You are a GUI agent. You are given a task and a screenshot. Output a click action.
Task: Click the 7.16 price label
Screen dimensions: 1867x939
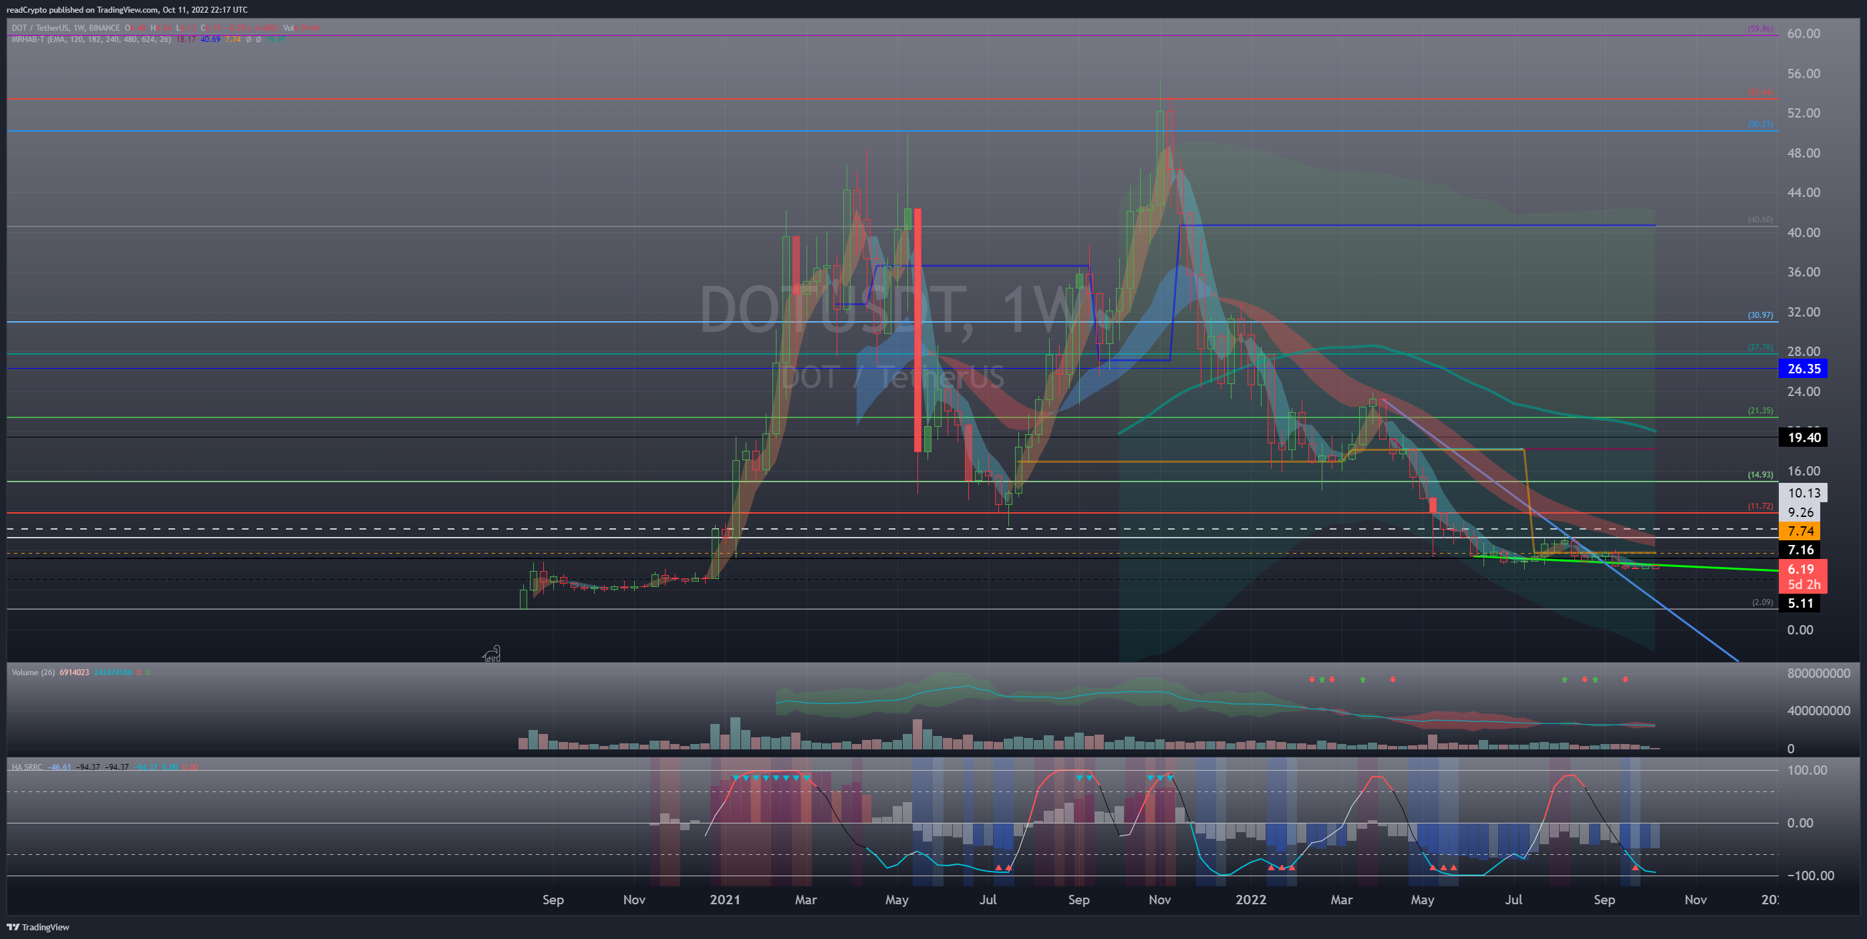[x=1800, y=550]
